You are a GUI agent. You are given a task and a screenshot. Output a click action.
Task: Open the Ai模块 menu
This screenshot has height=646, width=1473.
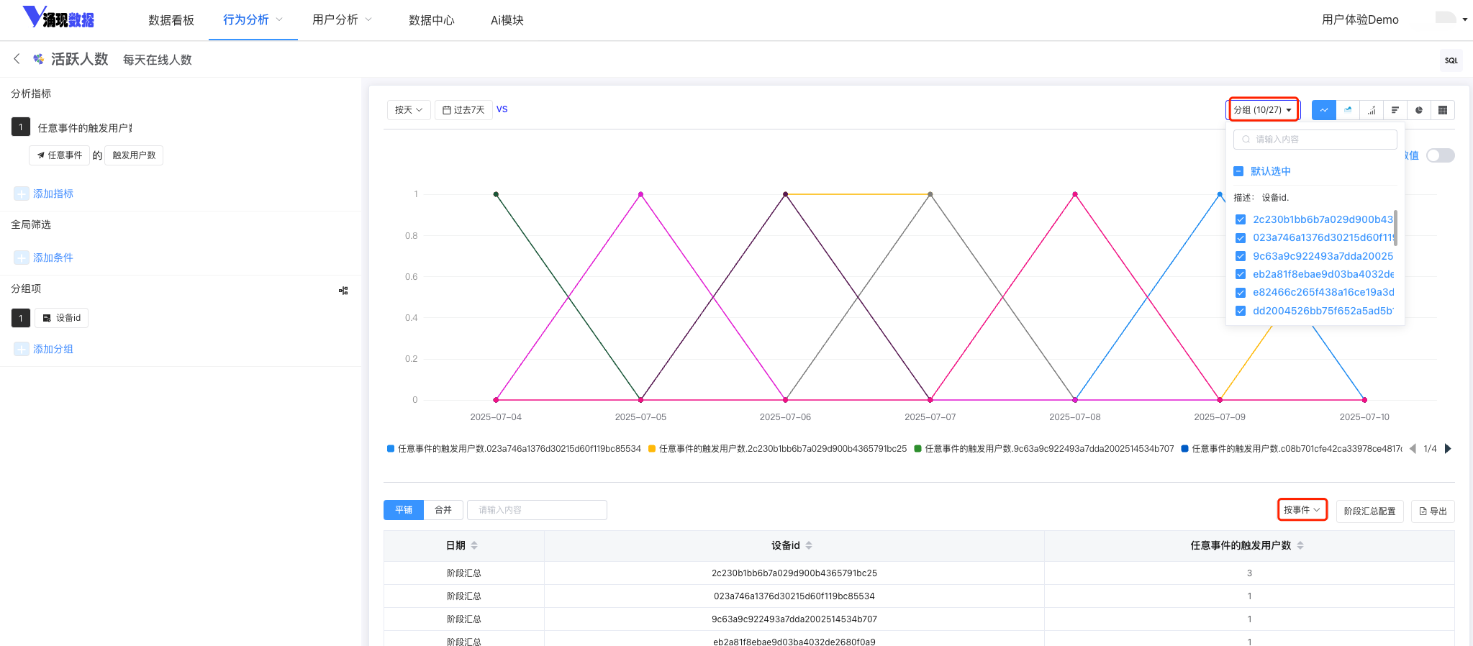(507, 20)
